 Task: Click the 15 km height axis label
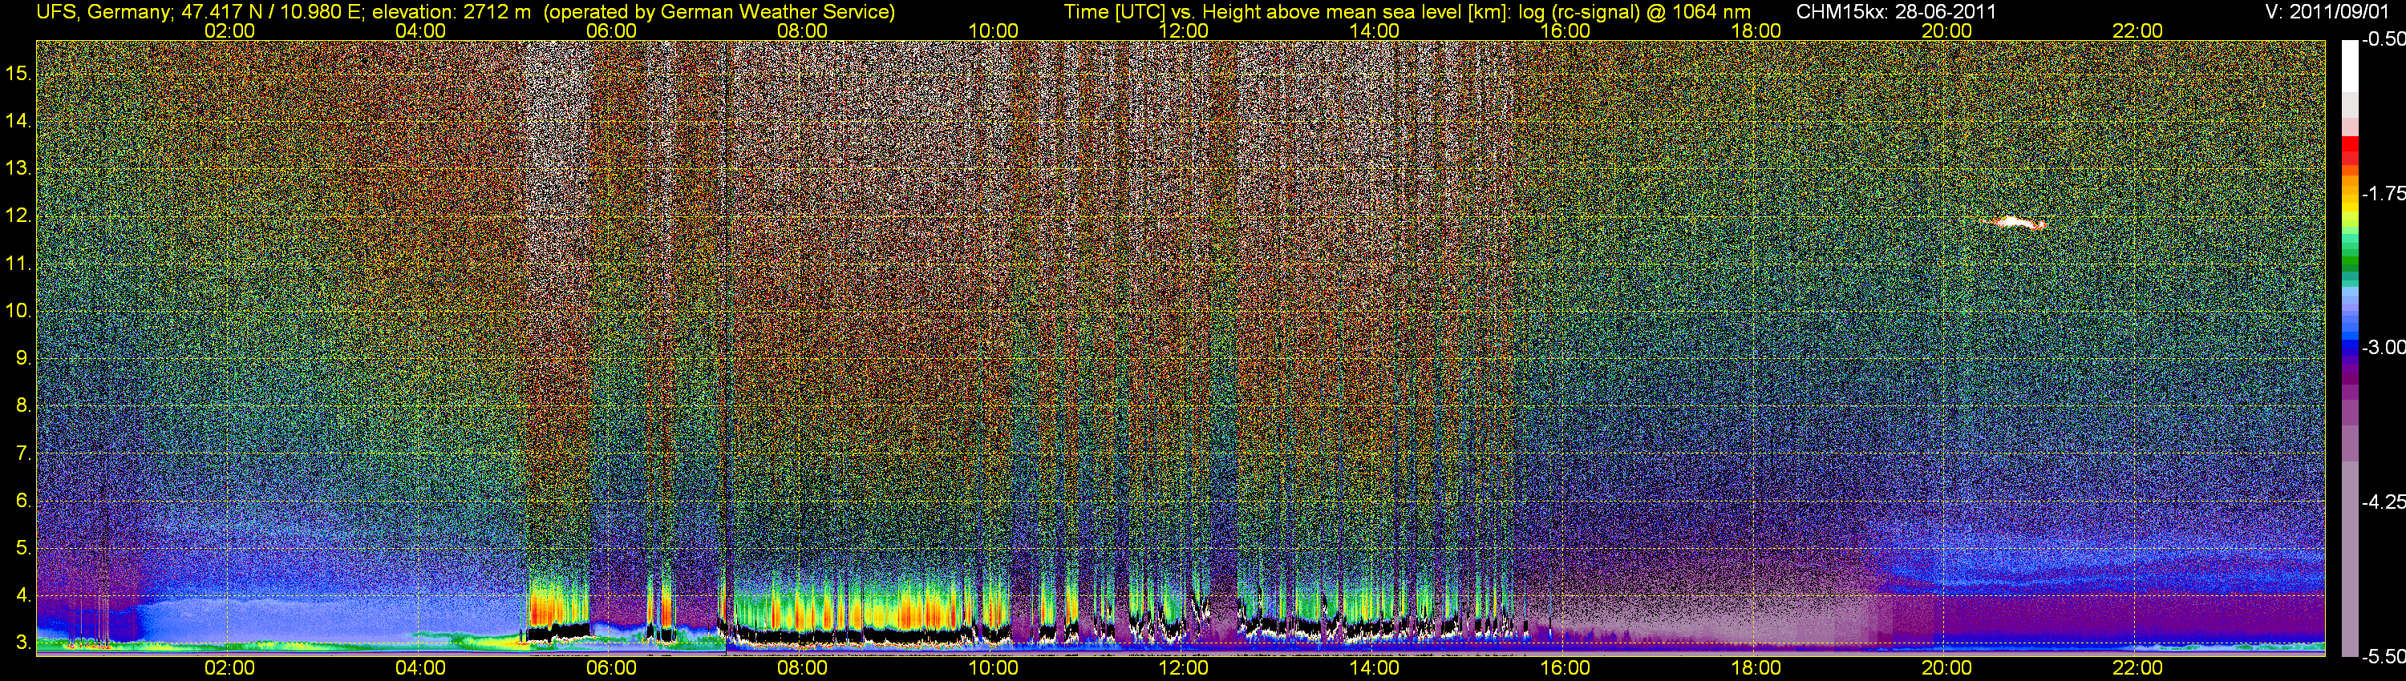(18, 73)
